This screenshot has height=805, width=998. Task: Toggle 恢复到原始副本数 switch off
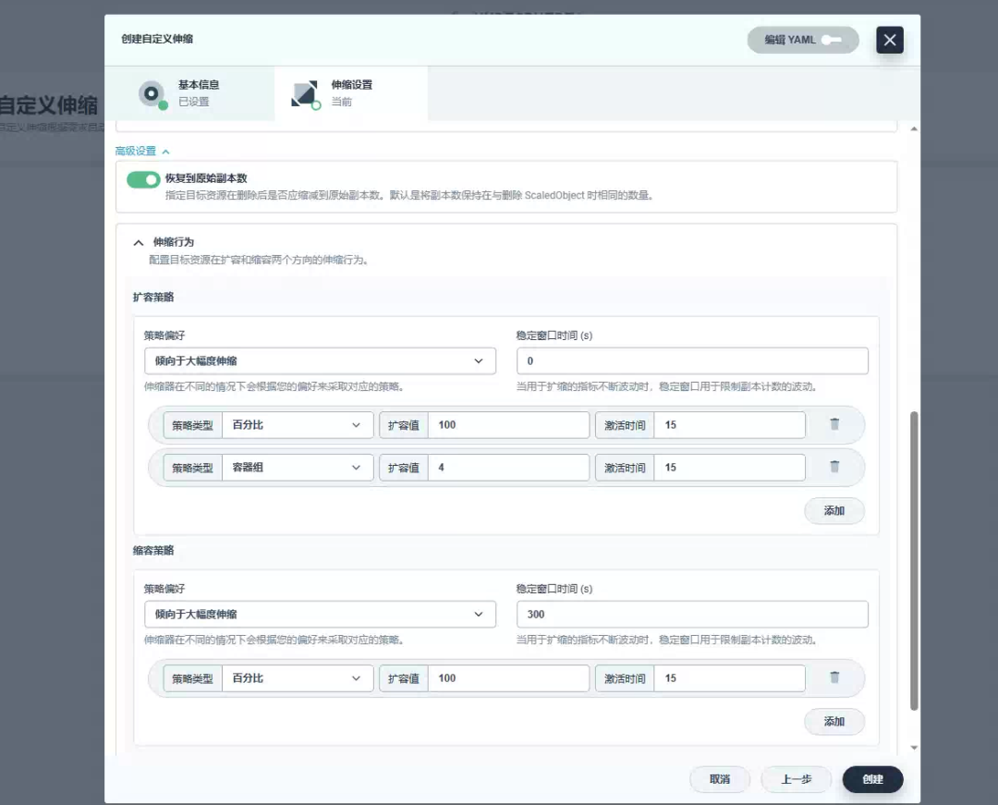tap(143, 180)
